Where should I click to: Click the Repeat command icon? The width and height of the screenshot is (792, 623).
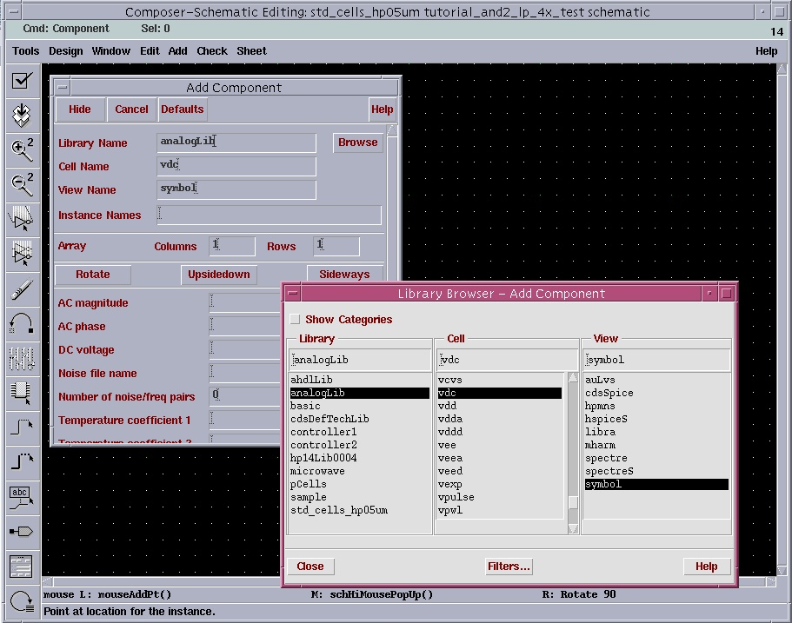pyautogui.click(x=22, y=600)
